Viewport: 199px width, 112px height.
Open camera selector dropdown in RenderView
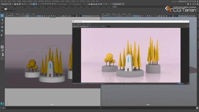pyautogui.click(x=84, y=26)
